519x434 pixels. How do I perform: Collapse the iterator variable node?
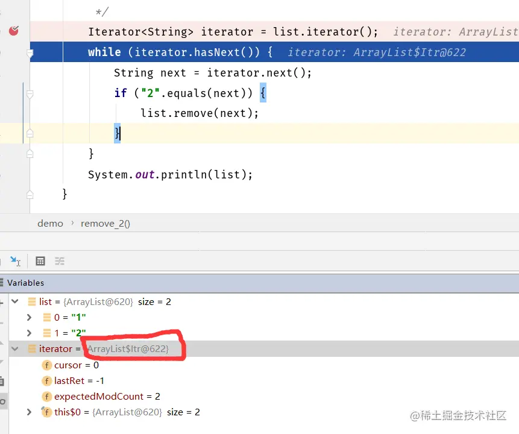click(15, 348)
